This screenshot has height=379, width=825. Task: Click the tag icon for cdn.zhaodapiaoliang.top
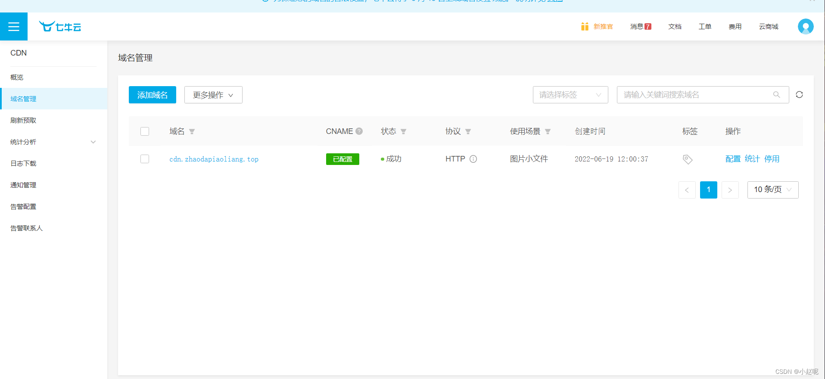tap(688, 159)
